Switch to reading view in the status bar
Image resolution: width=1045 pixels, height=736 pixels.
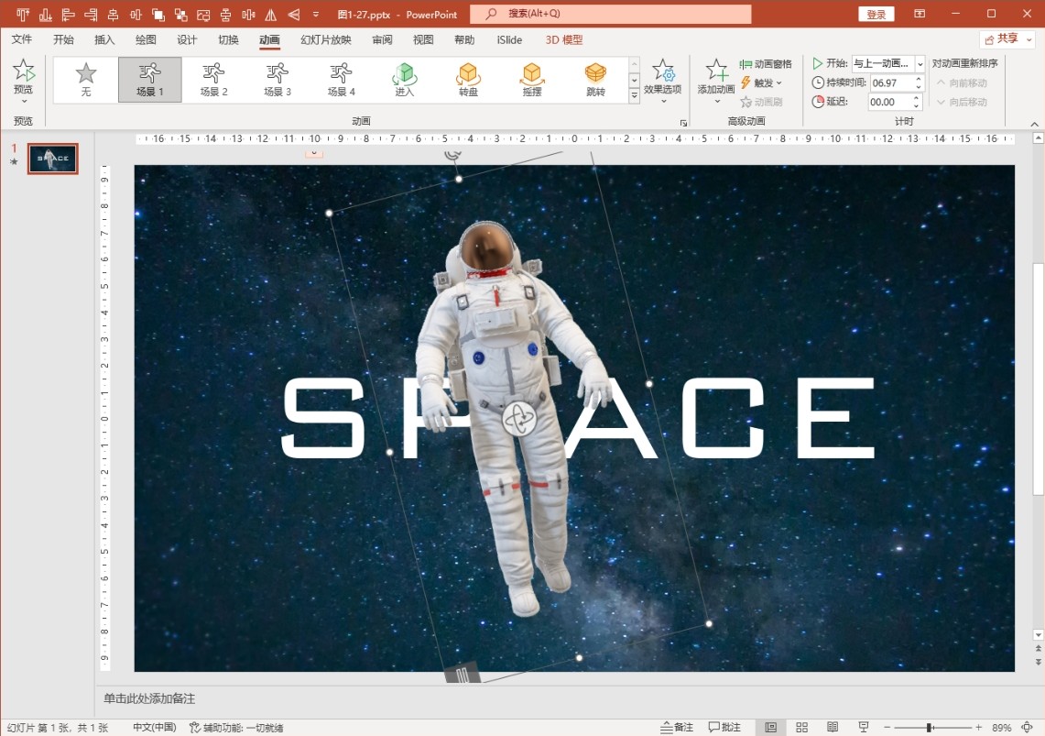tap(833, 727)
